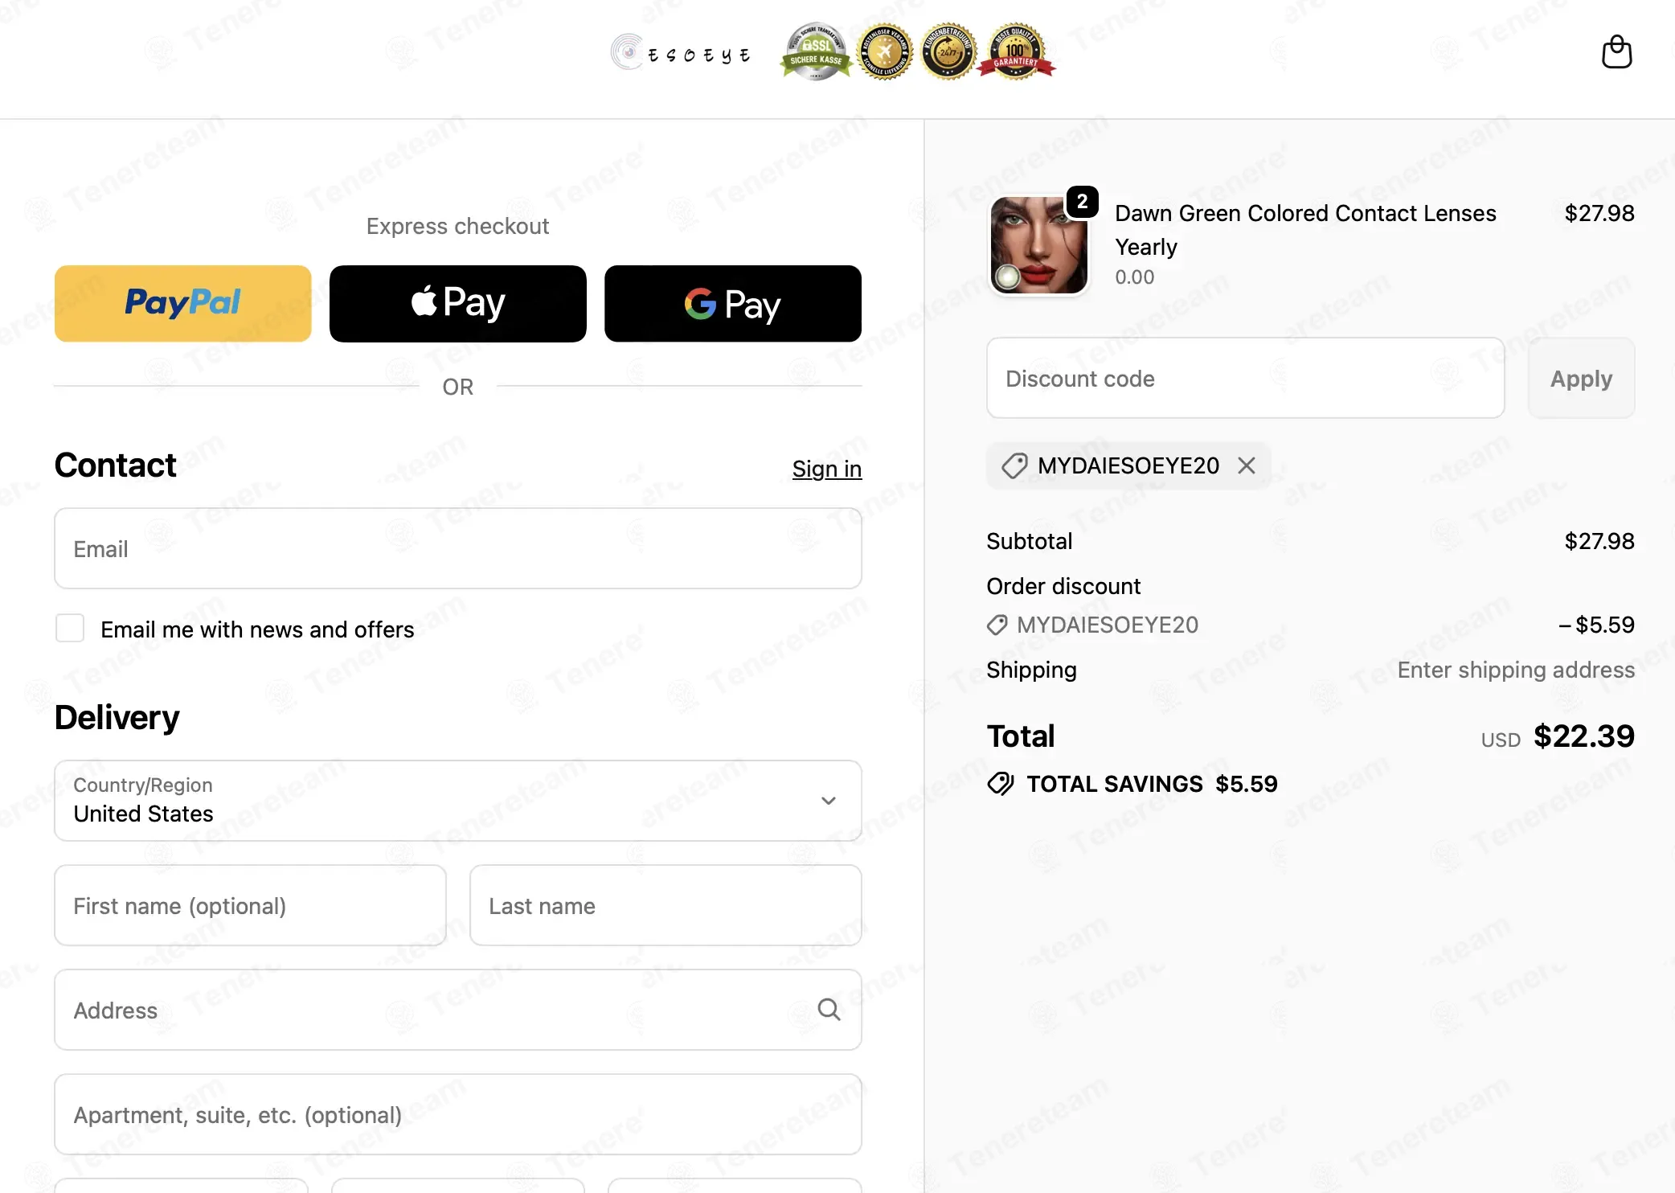
Task: Click the total amount $22.39
Action: tap(1583, 736)
